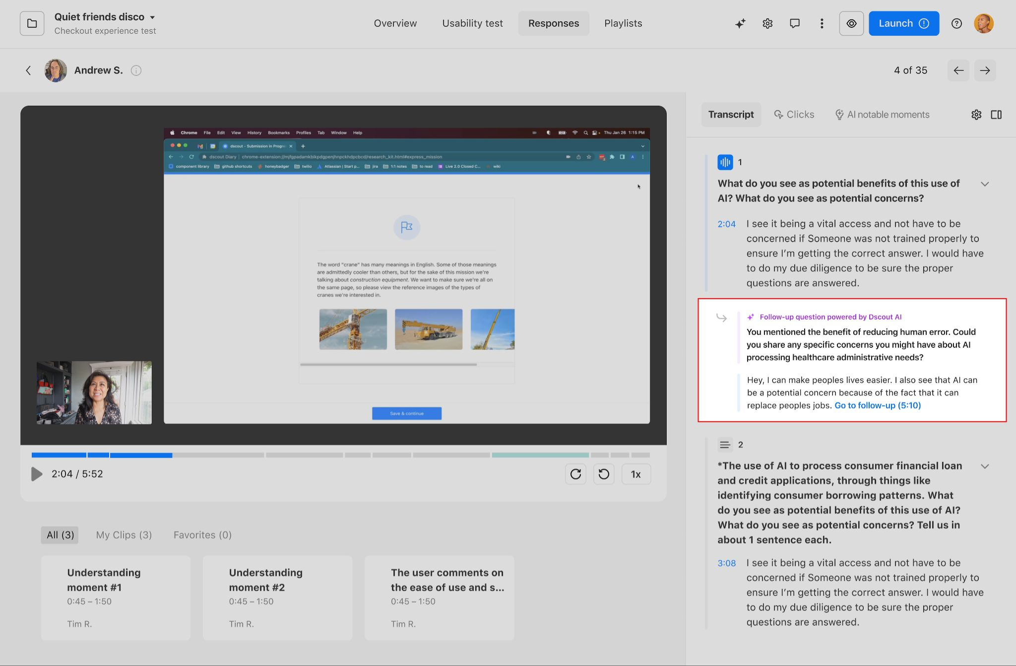Click the AI sparkle icon in header

[x=740, y=23]
